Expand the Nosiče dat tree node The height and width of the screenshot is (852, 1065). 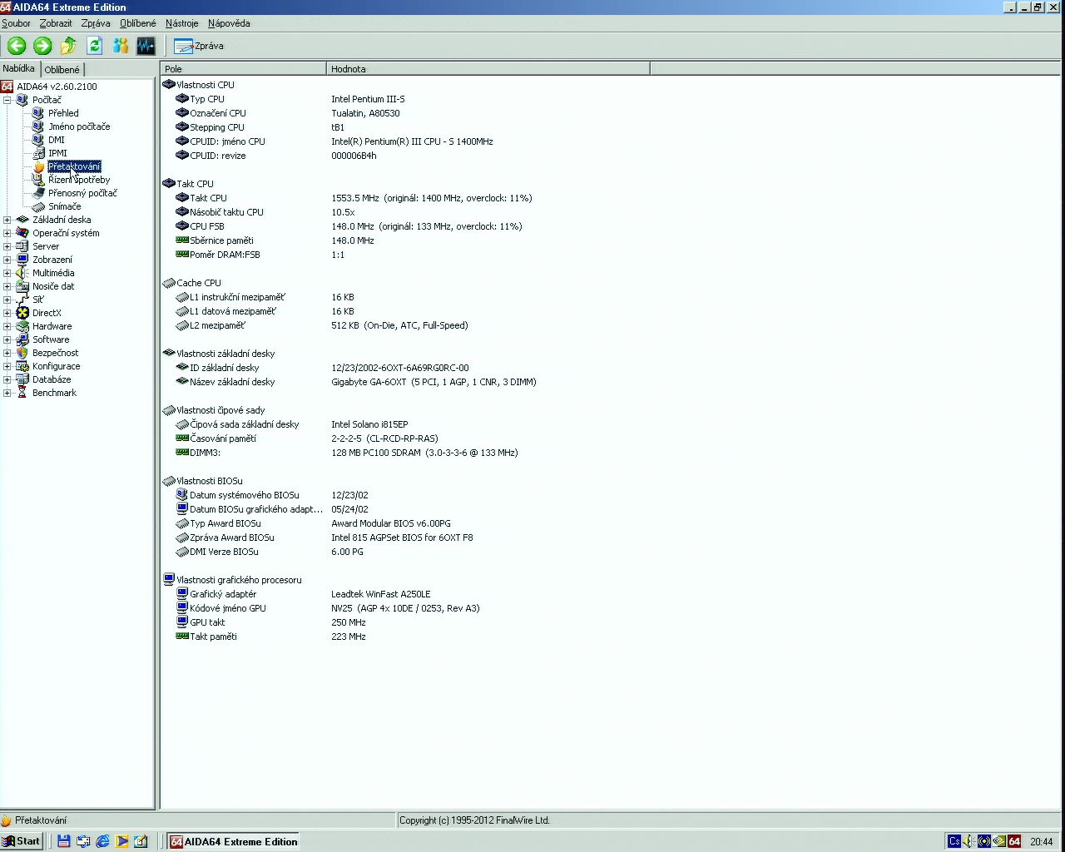(x=7, y=286)
